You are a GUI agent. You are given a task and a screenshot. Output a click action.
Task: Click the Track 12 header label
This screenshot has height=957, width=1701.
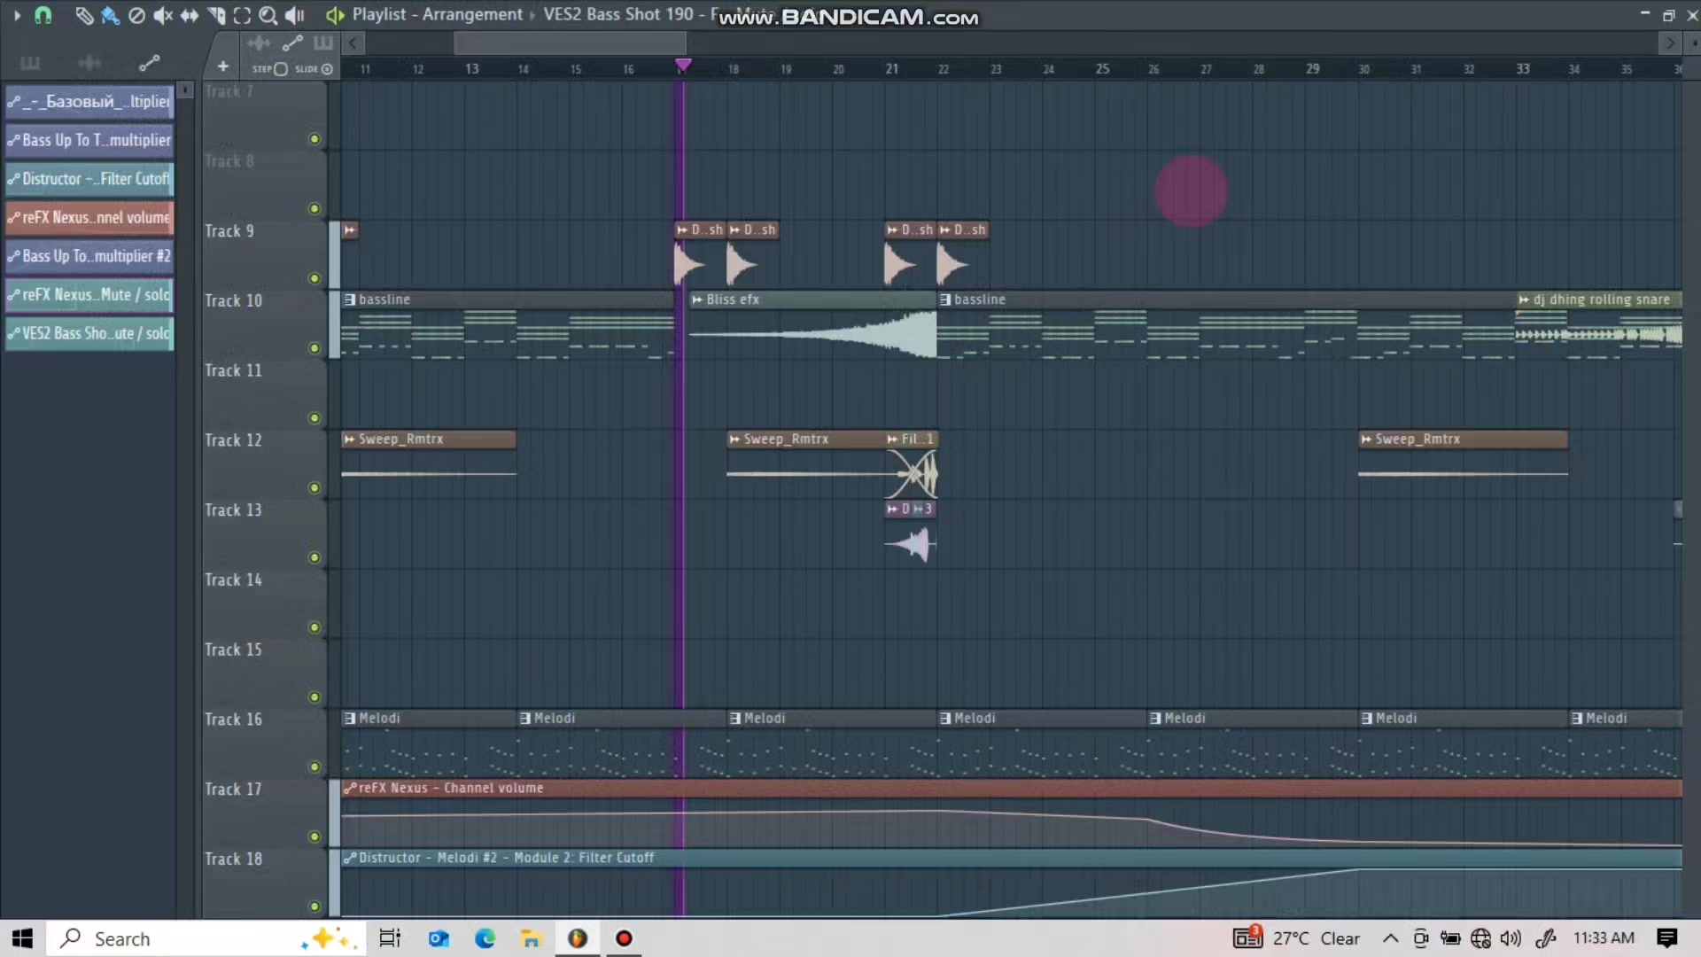point(233,440)
